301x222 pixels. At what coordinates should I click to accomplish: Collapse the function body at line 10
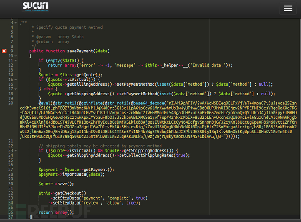[x=16, y=55]
